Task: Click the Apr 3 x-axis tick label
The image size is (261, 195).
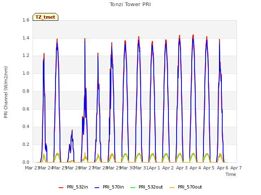Action: (182, 168)
